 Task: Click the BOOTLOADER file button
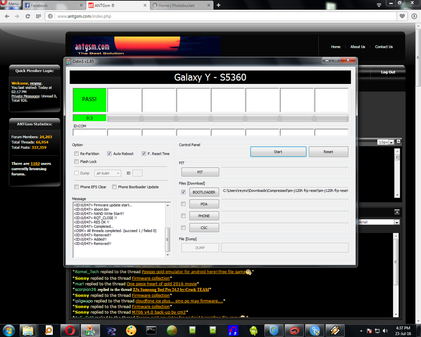click(204, 192)
